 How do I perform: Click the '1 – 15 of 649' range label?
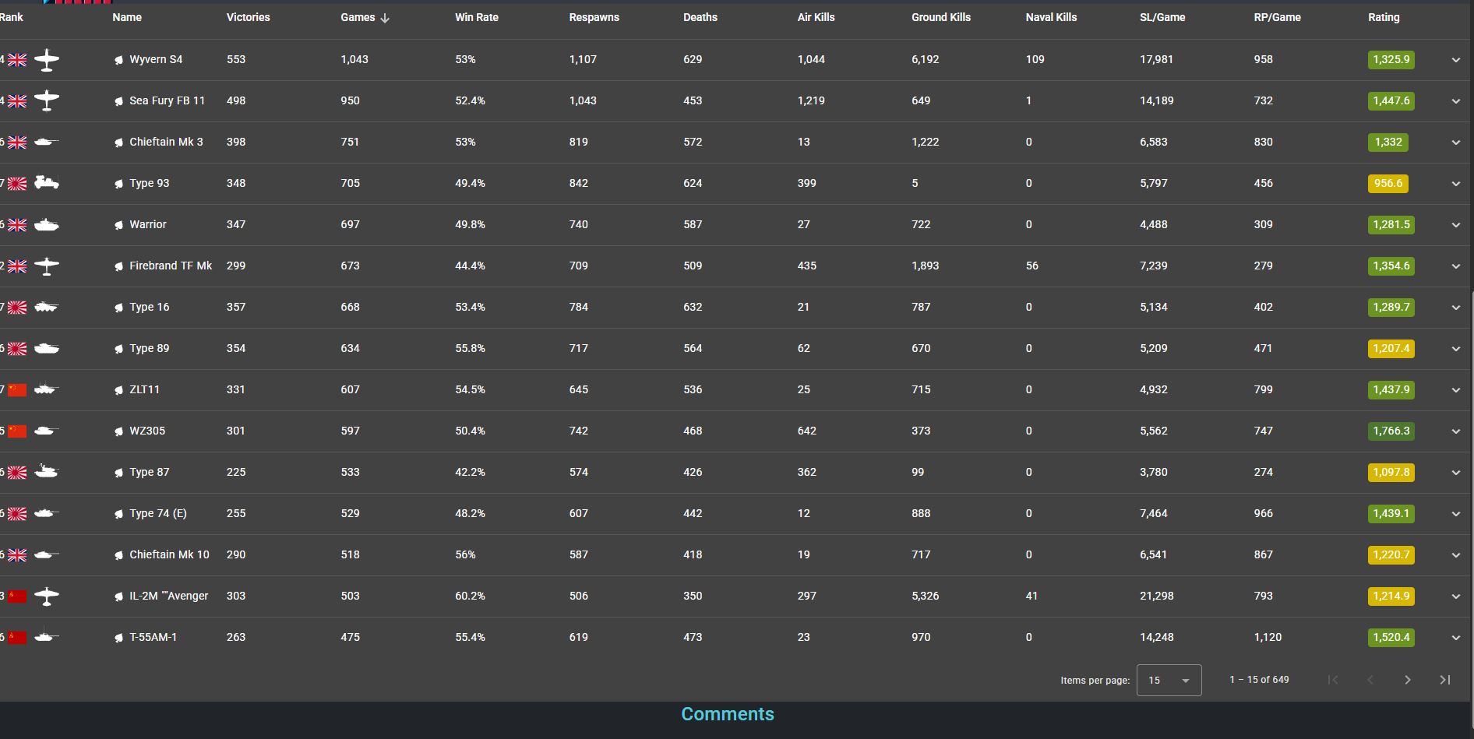click(x=1259, y=680)
